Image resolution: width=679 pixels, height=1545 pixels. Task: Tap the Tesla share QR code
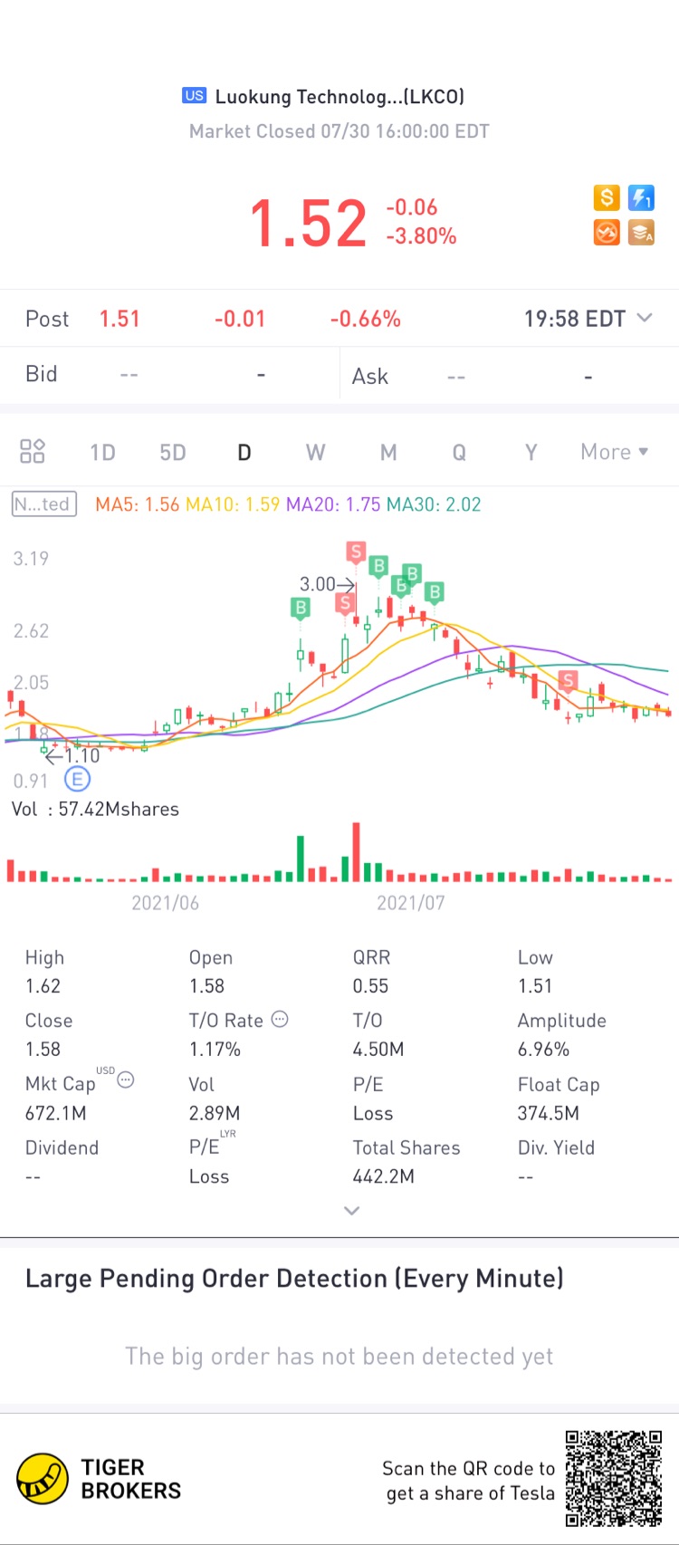pos(614,1479)
